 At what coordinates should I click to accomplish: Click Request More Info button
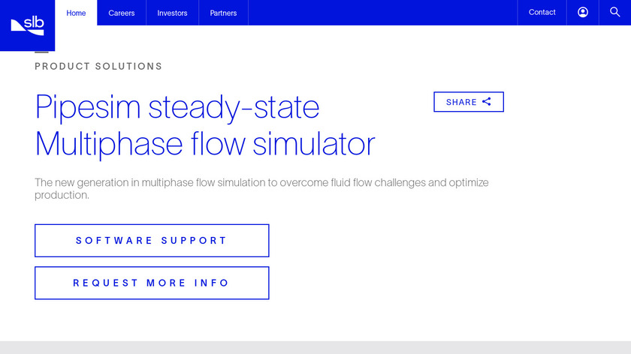tap(152, 283)
